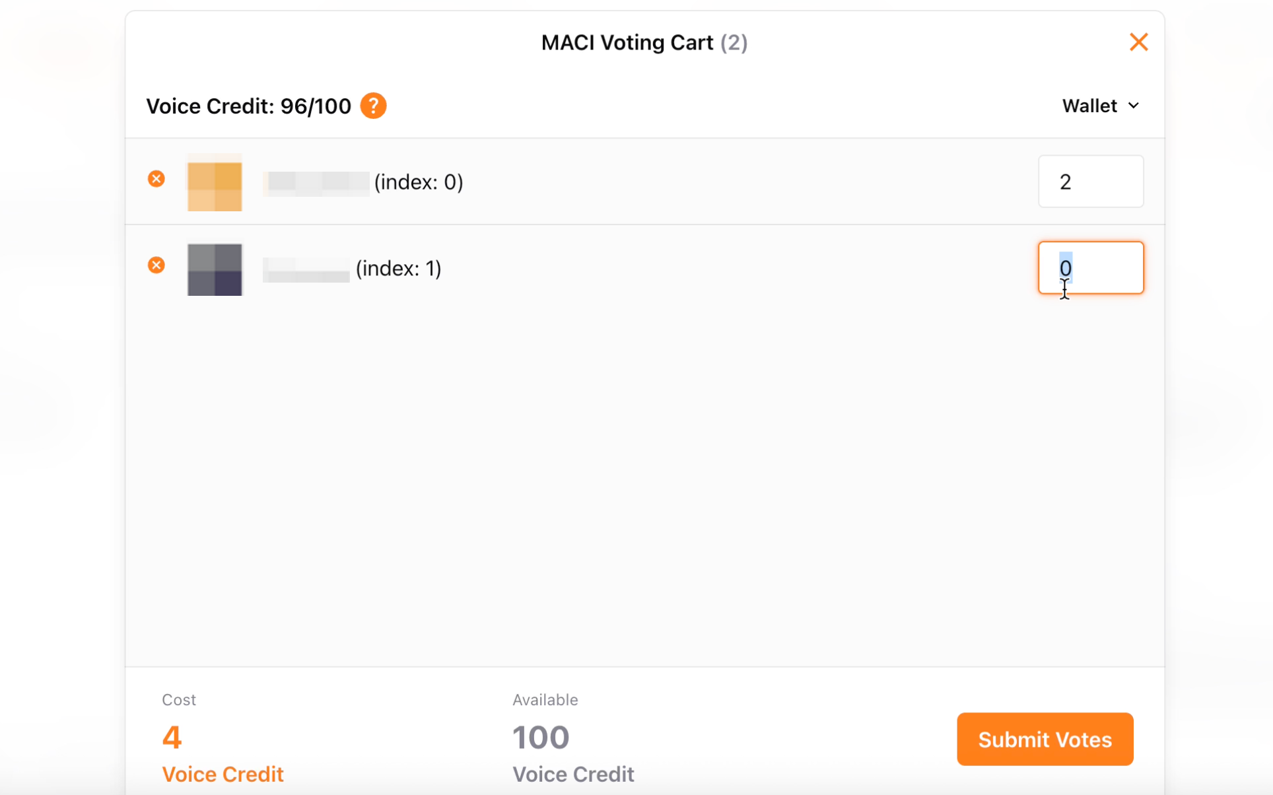Remove the index 0 project from cart

[x=156, y=179]
